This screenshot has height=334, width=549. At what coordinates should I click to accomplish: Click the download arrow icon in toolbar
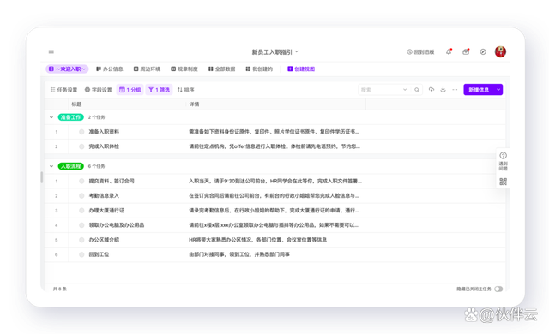tap(443, 90)
